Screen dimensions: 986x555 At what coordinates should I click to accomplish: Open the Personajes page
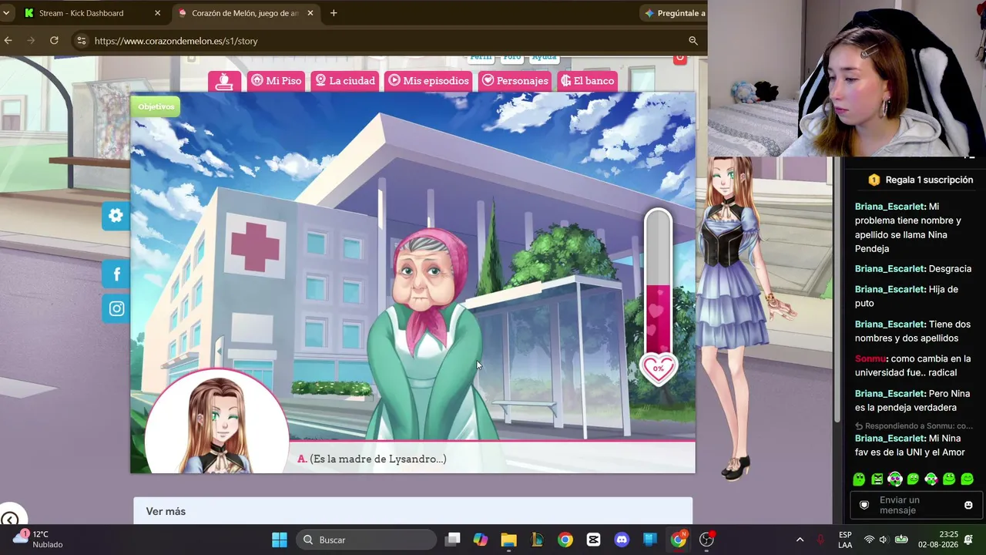(515, 81)
